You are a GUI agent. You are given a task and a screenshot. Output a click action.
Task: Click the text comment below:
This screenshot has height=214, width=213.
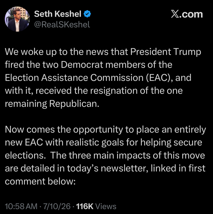(x=40, y=181)
